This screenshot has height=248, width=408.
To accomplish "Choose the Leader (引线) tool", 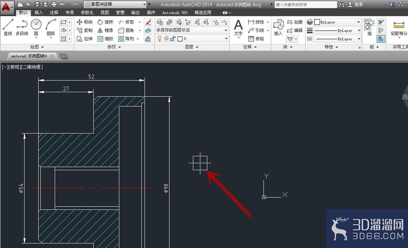I will click(x=256, y=31).
